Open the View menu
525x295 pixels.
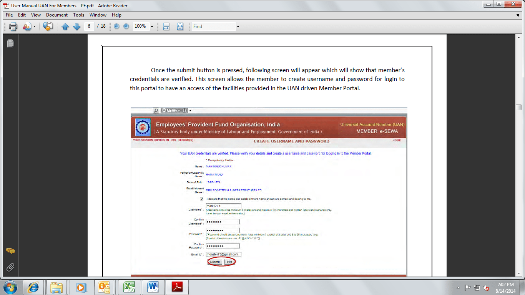pyautogui.click(x=36, y=15)
